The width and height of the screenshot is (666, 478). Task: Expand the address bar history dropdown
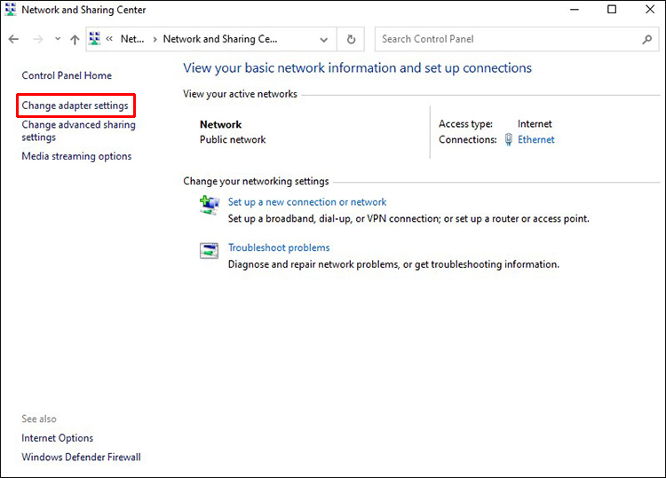pyautogui.click(x=325, y=39)
